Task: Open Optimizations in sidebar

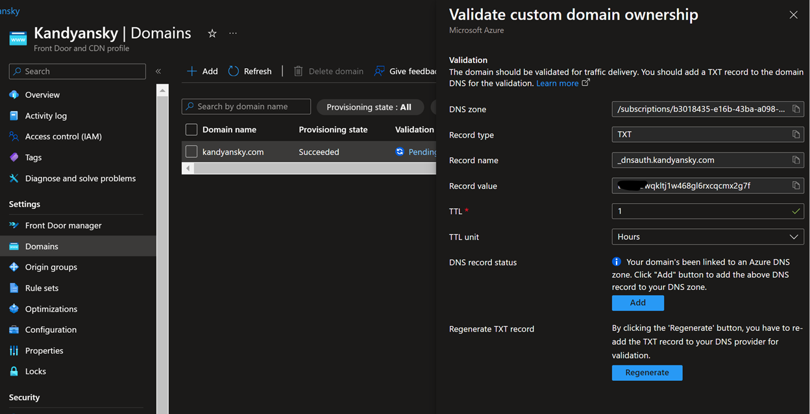Action: tap(51, 309)
